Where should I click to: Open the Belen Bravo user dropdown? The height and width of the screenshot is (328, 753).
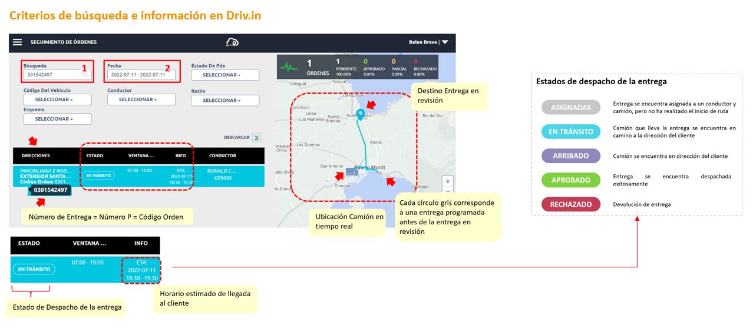[428, 42]
